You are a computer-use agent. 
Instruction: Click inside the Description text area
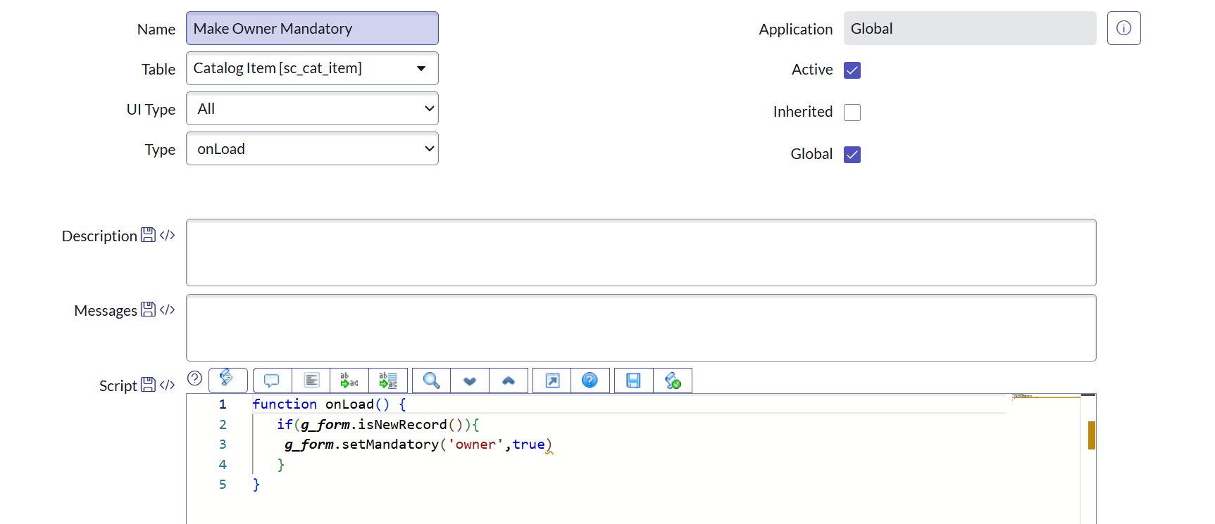click(x=640, y=253)
